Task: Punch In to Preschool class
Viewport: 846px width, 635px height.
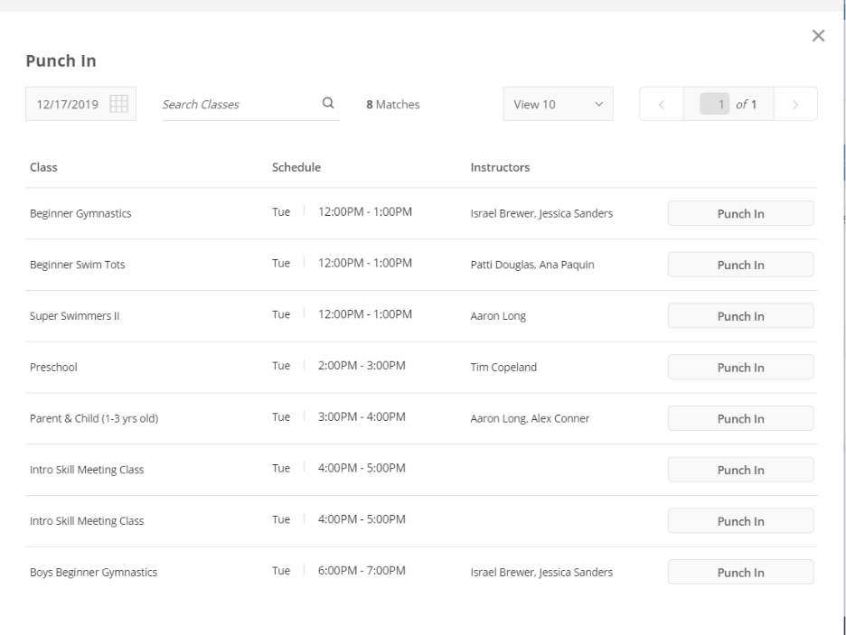Action: [x=740, y=367]
